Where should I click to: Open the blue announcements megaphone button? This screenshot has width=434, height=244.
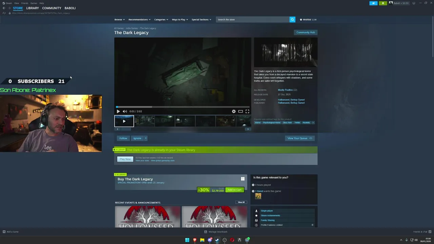pyautogui.click(x=373, y=3)
